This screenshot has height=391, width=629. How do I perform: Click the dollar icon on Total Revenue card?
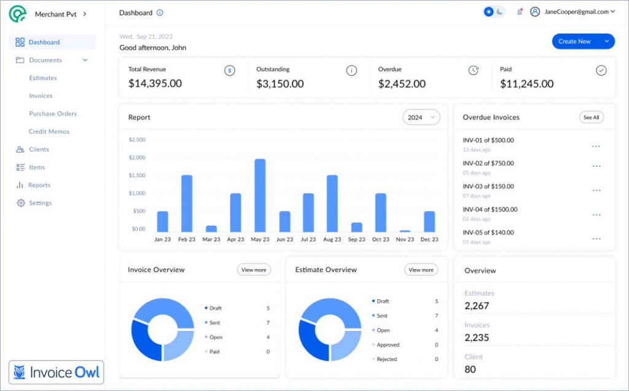230,70
